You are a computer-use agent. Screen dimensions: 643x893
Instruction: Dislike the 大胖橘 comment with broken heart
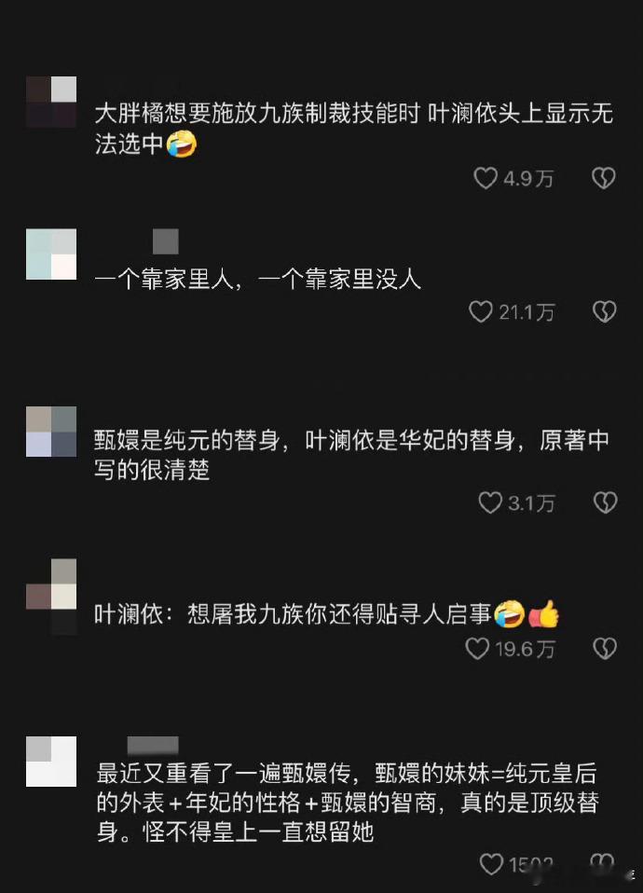tap(604, 178)
